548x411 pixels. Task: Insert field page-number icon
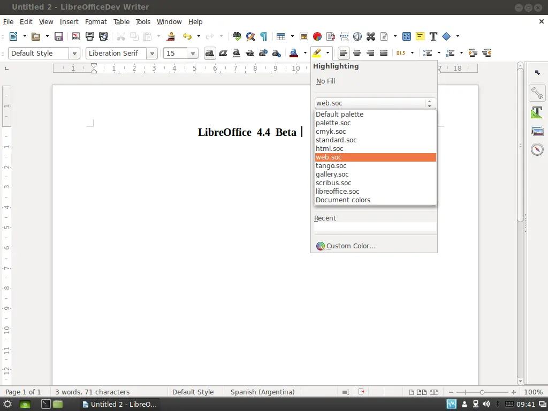384,36
